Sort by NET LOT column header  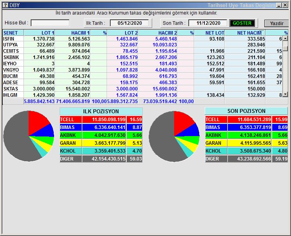pos(209,33)
